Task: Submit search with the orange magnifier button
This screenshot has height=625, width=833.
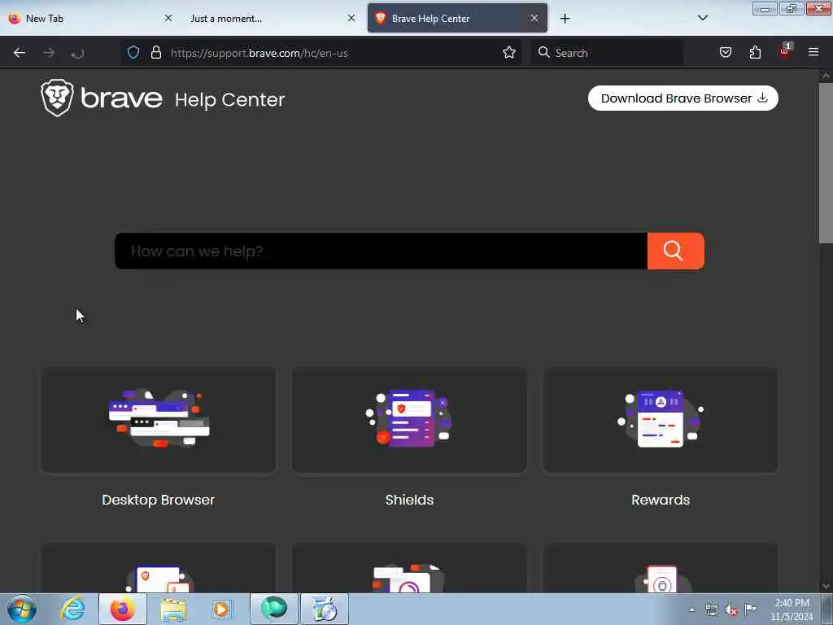Action: click(676, 251)
